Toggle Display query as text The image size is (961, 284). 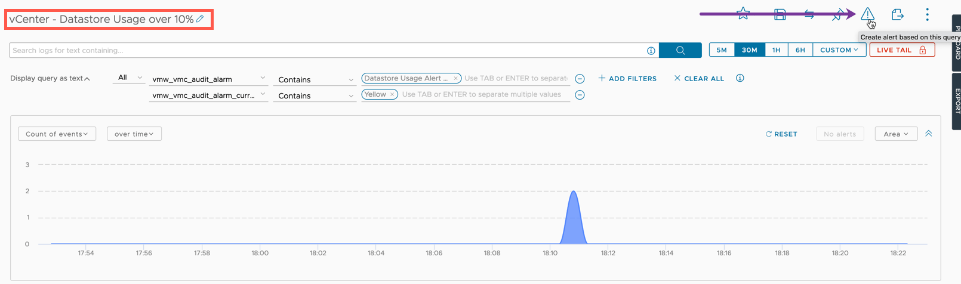[50, 78]
